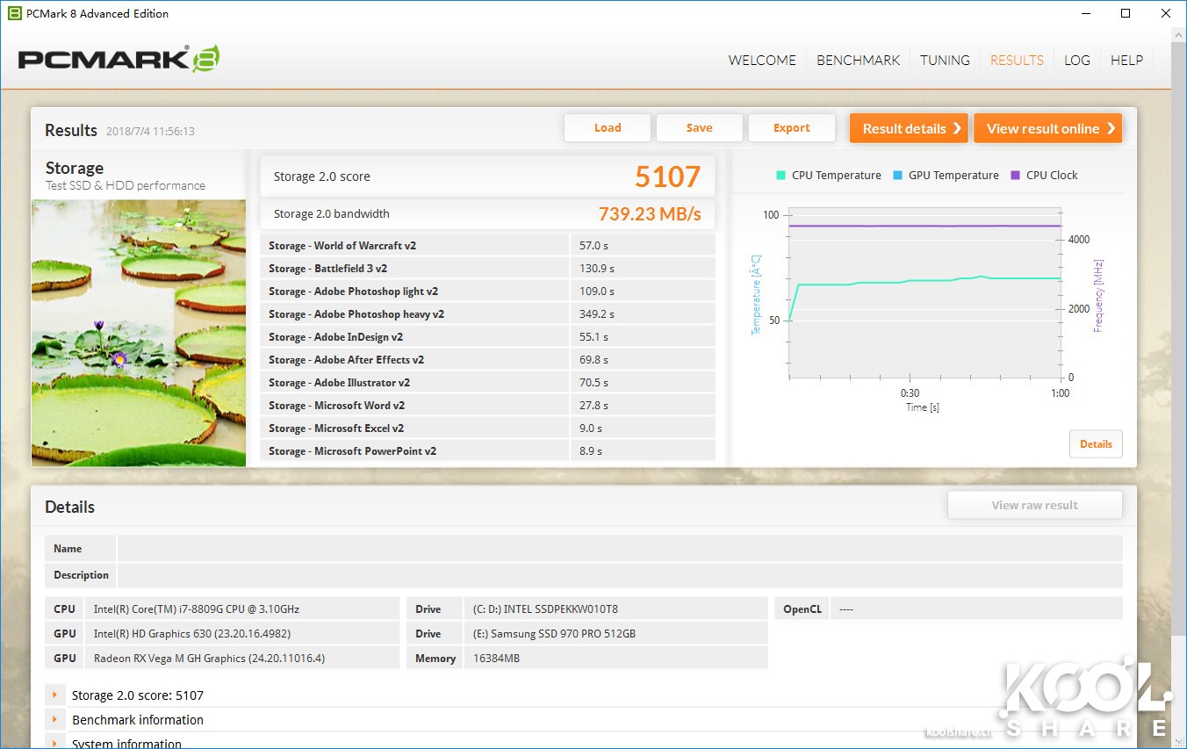
Task: Go to the LOG tab
Action: (x=1076, y=61)
